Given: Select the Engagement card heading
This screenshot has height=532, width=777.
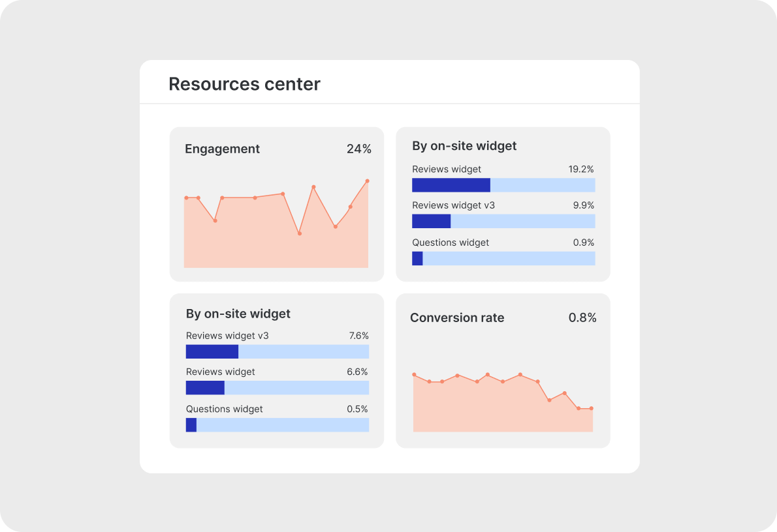Looking at the screenshot, I should click(222, 149).
